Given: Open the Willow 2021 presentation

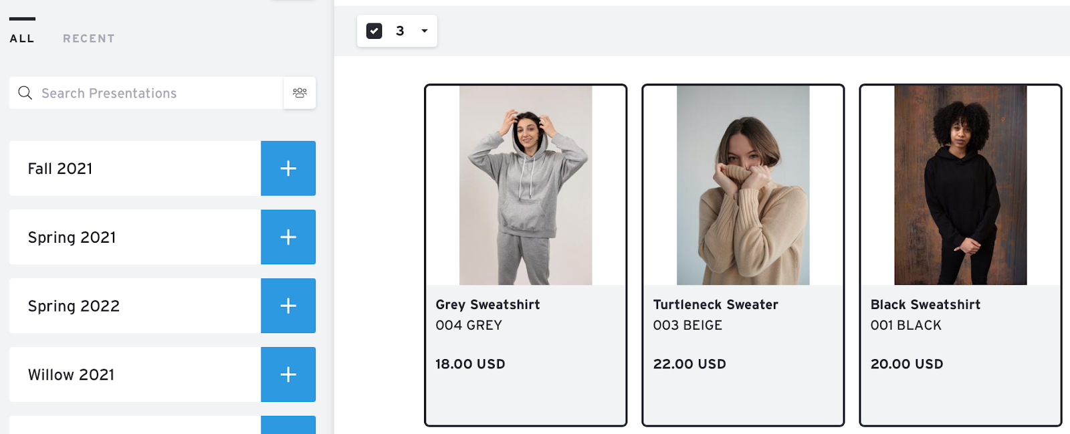Looking at the screenshot, I should tap(134, 374).
